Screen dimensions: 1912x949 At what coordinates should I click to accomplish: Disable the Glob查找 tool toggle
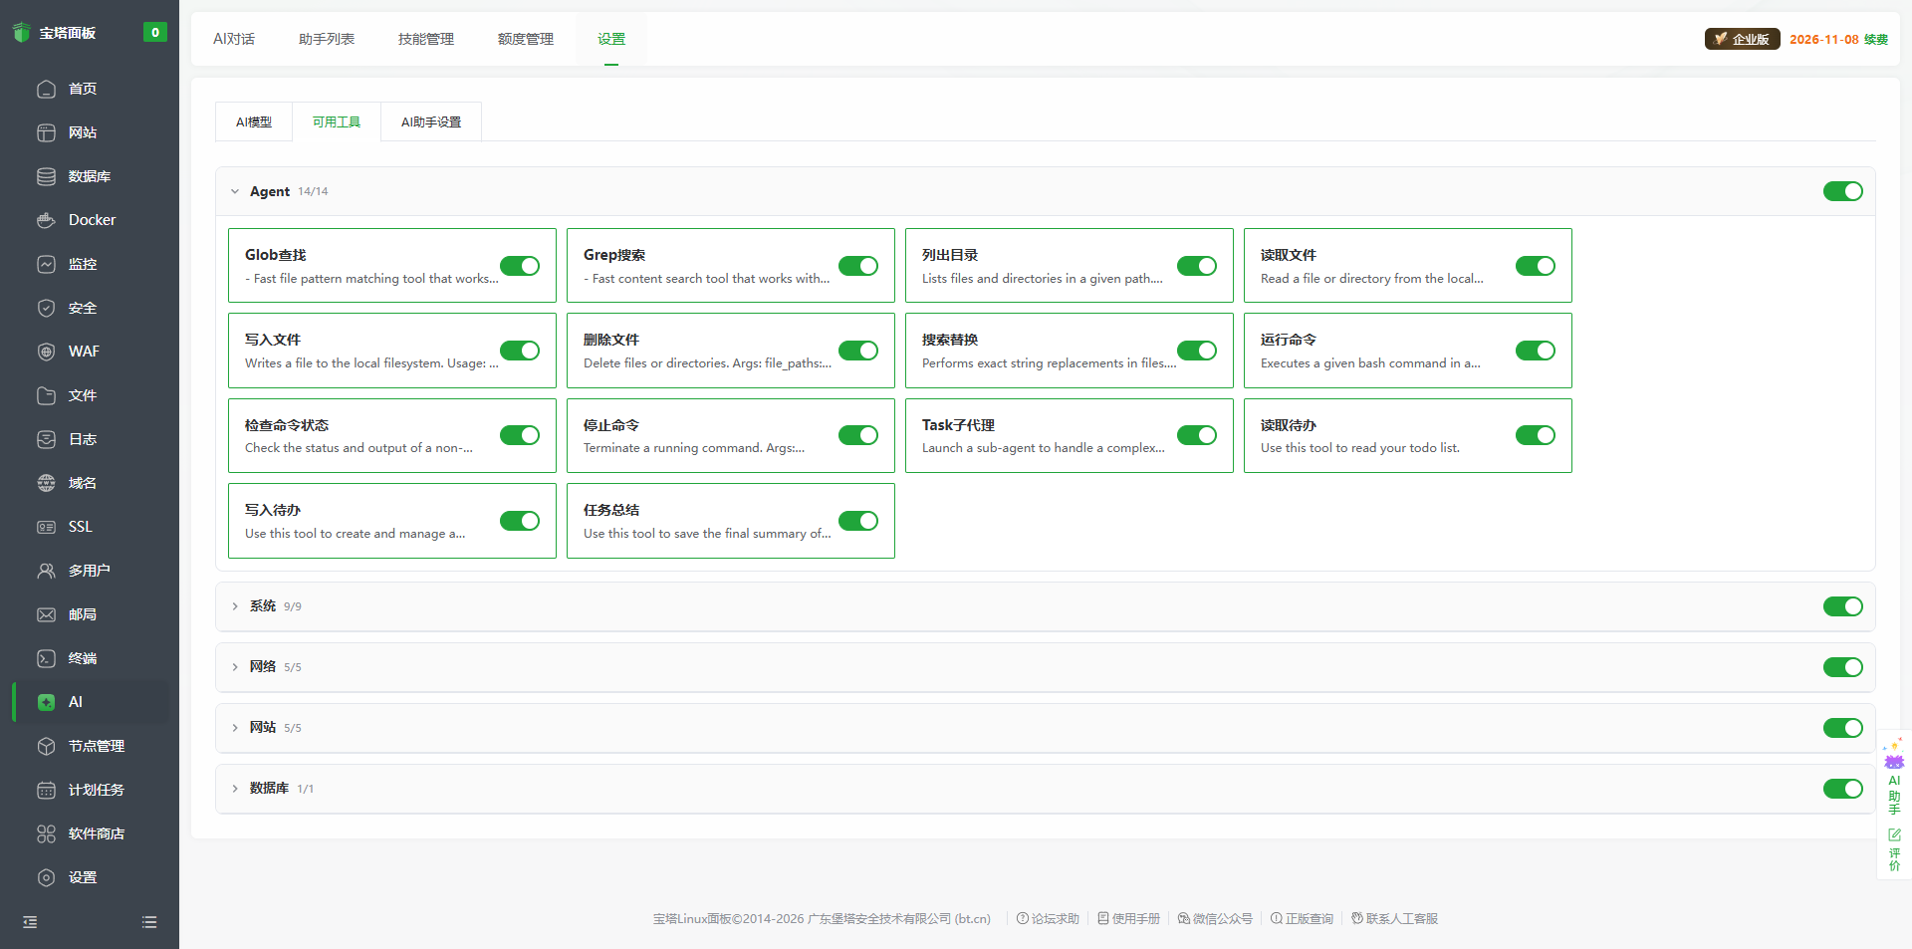pos(519,266)
